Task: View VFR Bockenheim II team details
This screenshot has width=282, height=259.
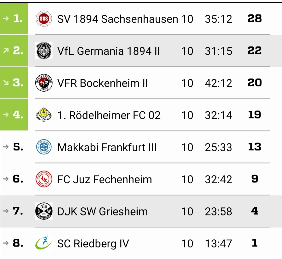Action: coord(103,83)
